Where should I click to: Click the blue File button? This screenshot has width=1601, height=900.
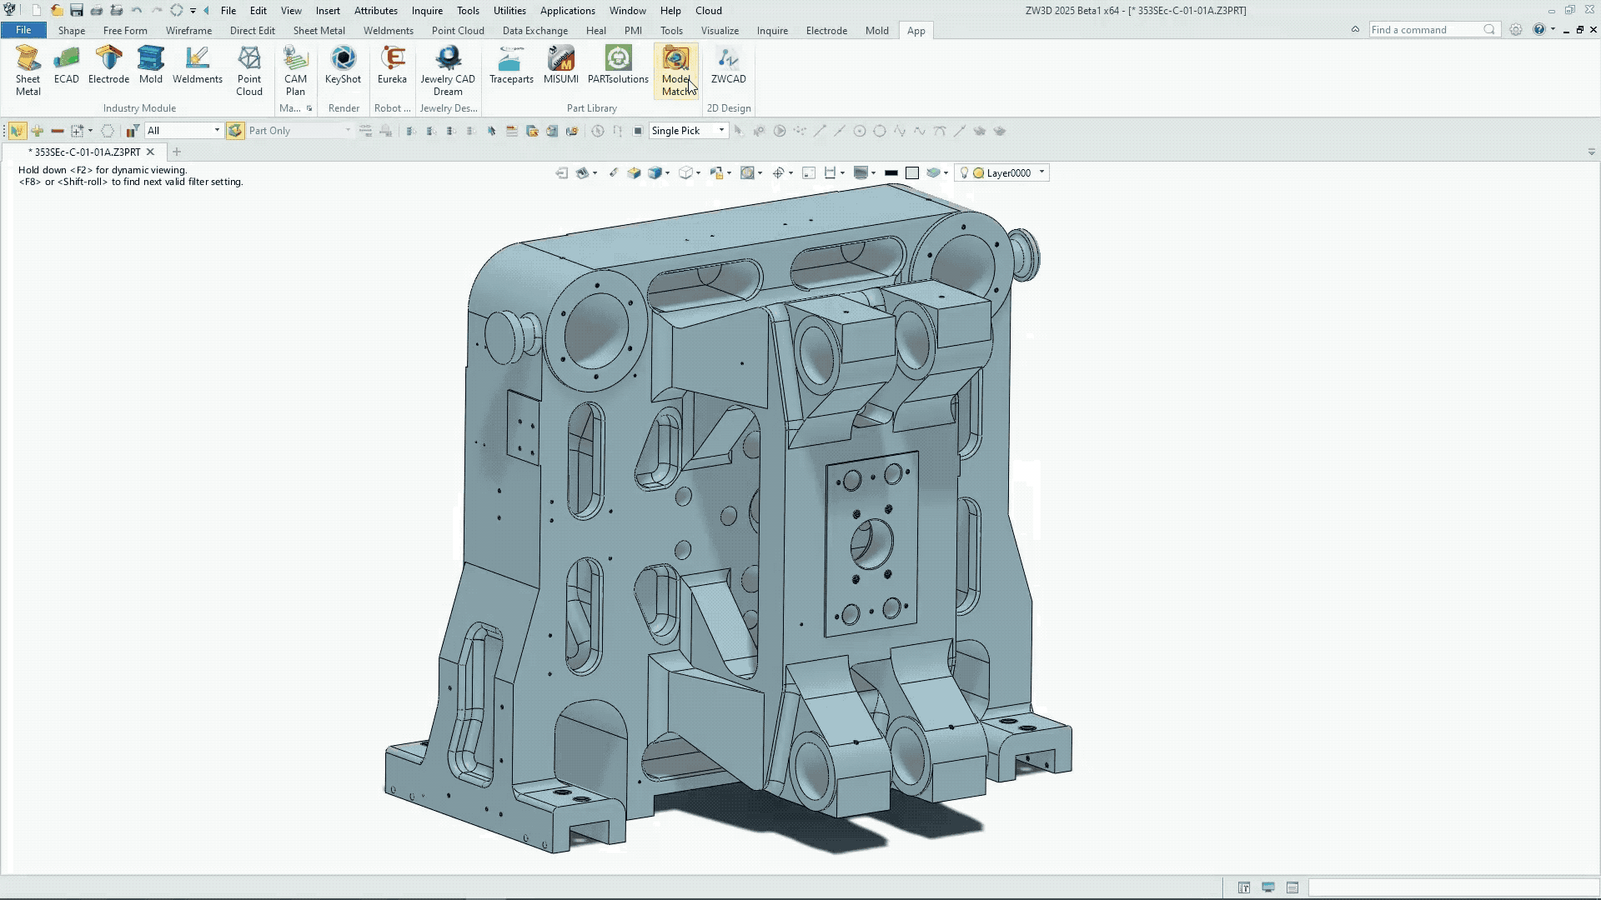point(23,30)
